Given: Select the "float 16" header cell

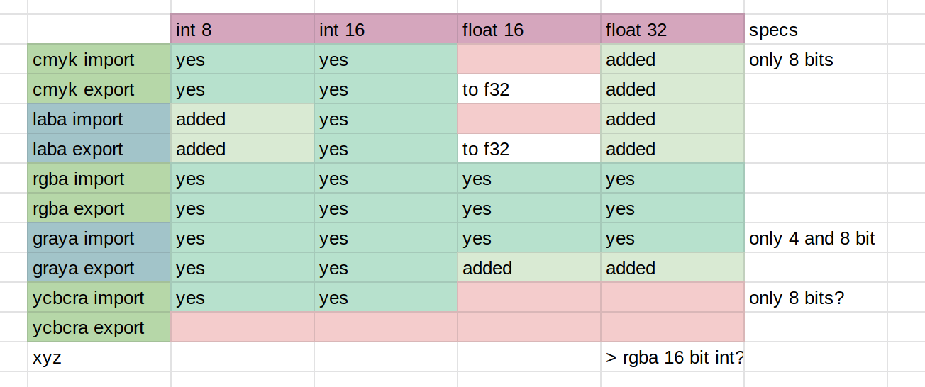Looking at the screenshot, I should pyautogui.click(x=528, y=30).
